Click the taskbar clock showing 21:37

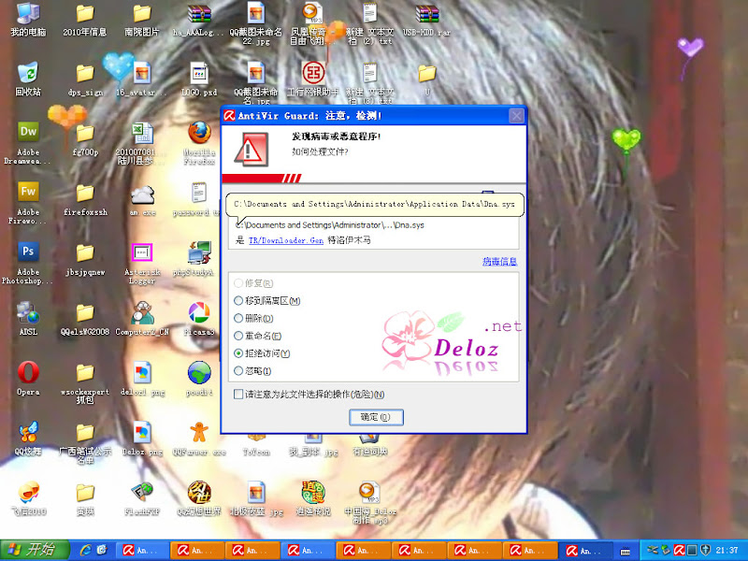tap(726, 550)
